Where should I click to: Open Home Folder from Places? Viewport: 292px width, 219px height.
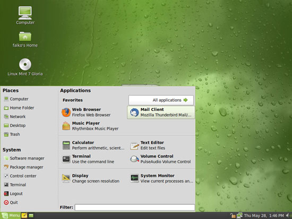pos(19,108)
